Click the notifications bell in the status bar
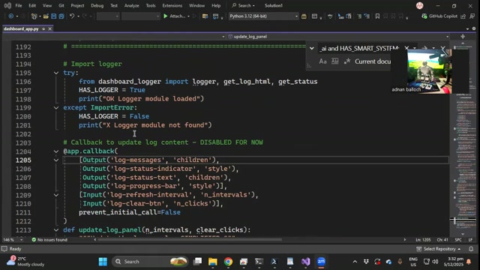Screen dimensions: 480x270 [471, 249]
